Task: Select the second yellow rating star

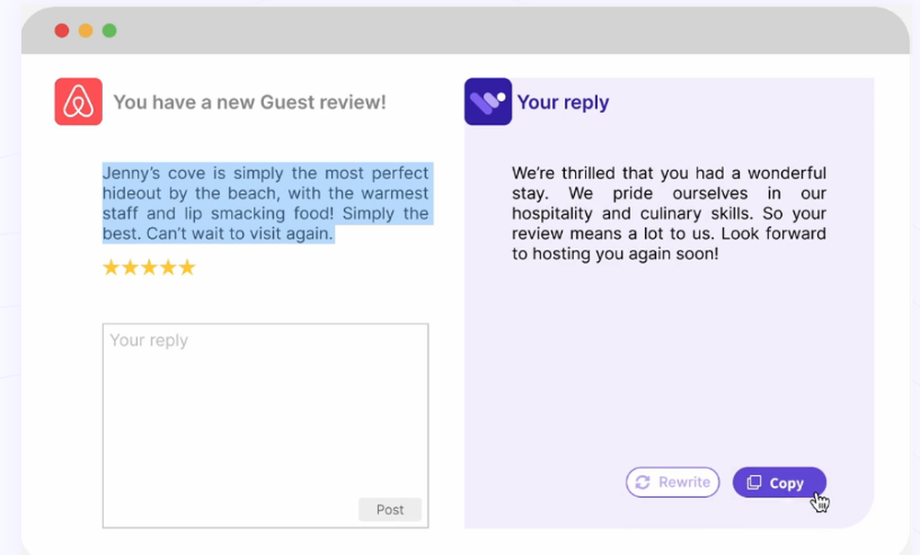Action: [x=130, y=267]
